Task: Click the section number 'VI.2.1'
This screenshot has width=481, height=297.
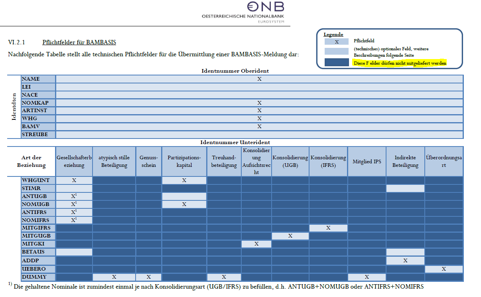Action: pyautogui.click(x=16, y=42)
